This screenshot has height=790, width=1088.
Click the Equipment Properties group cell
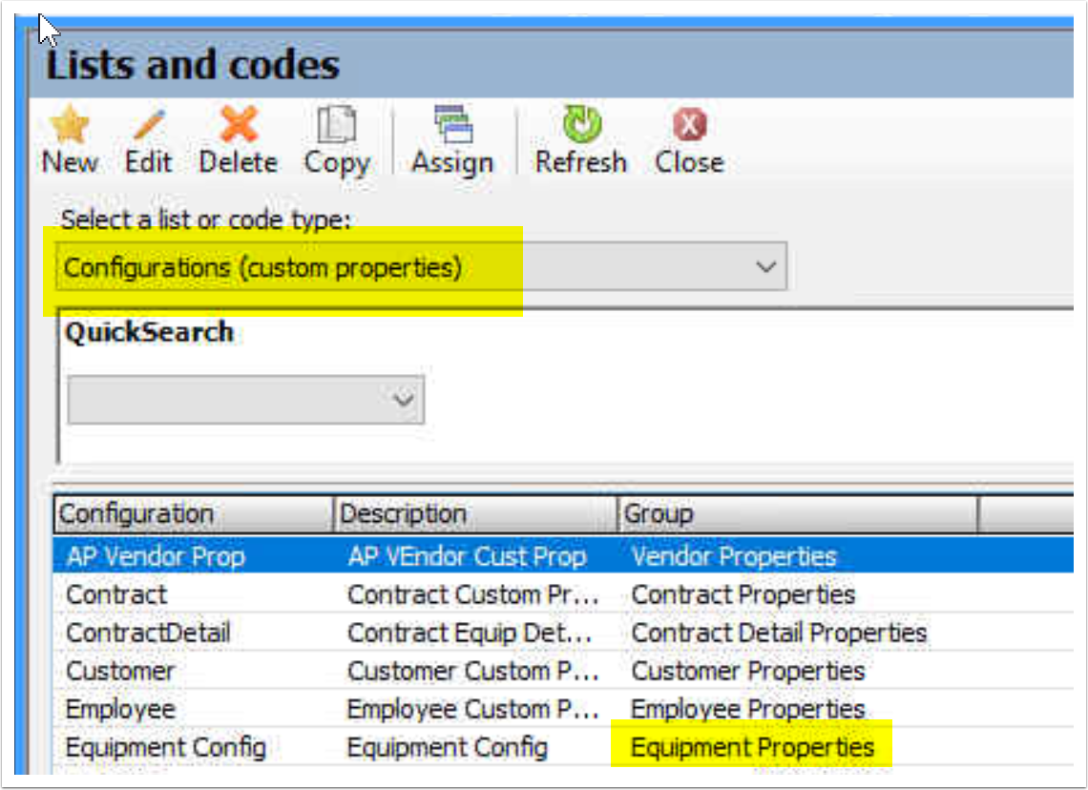click(x=753, y=747)
